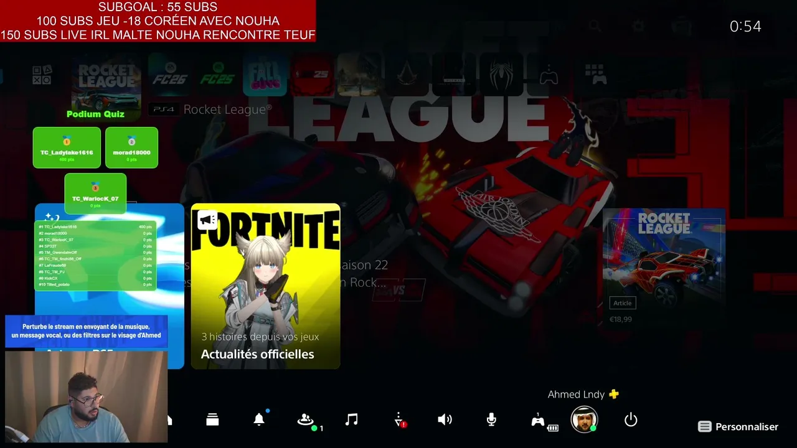Open the Music control icon

click(x=352, y=420)
